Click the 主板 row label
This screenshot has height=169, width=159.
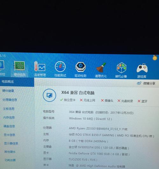46,134
